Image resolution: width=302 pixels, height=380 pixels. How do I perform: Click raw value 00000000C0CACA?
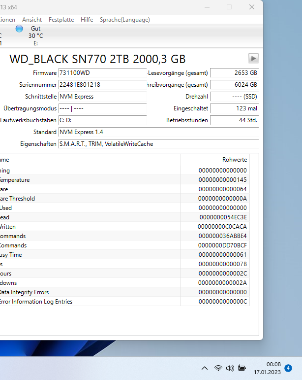(222, 227)
